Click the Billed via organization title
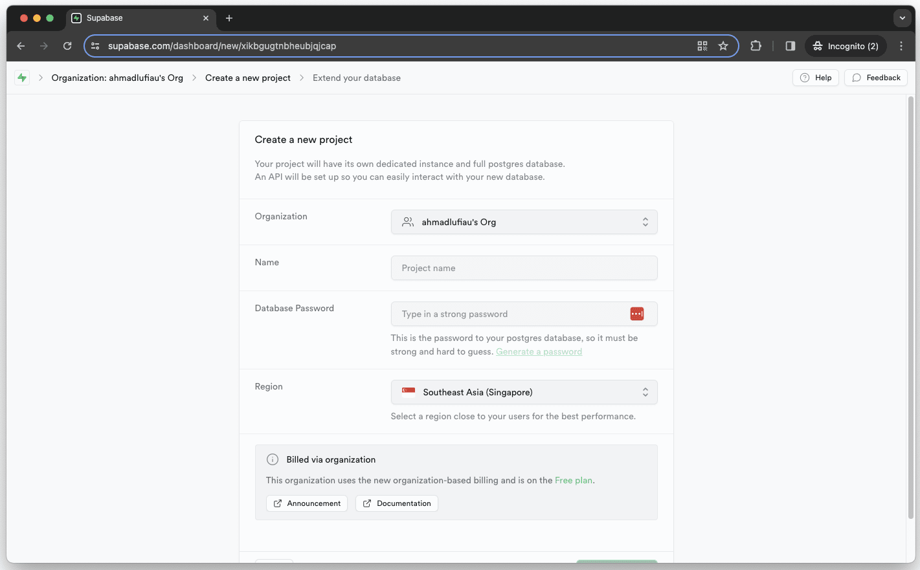The height and width of the screenshot is (570, 920). pos(331,459)
